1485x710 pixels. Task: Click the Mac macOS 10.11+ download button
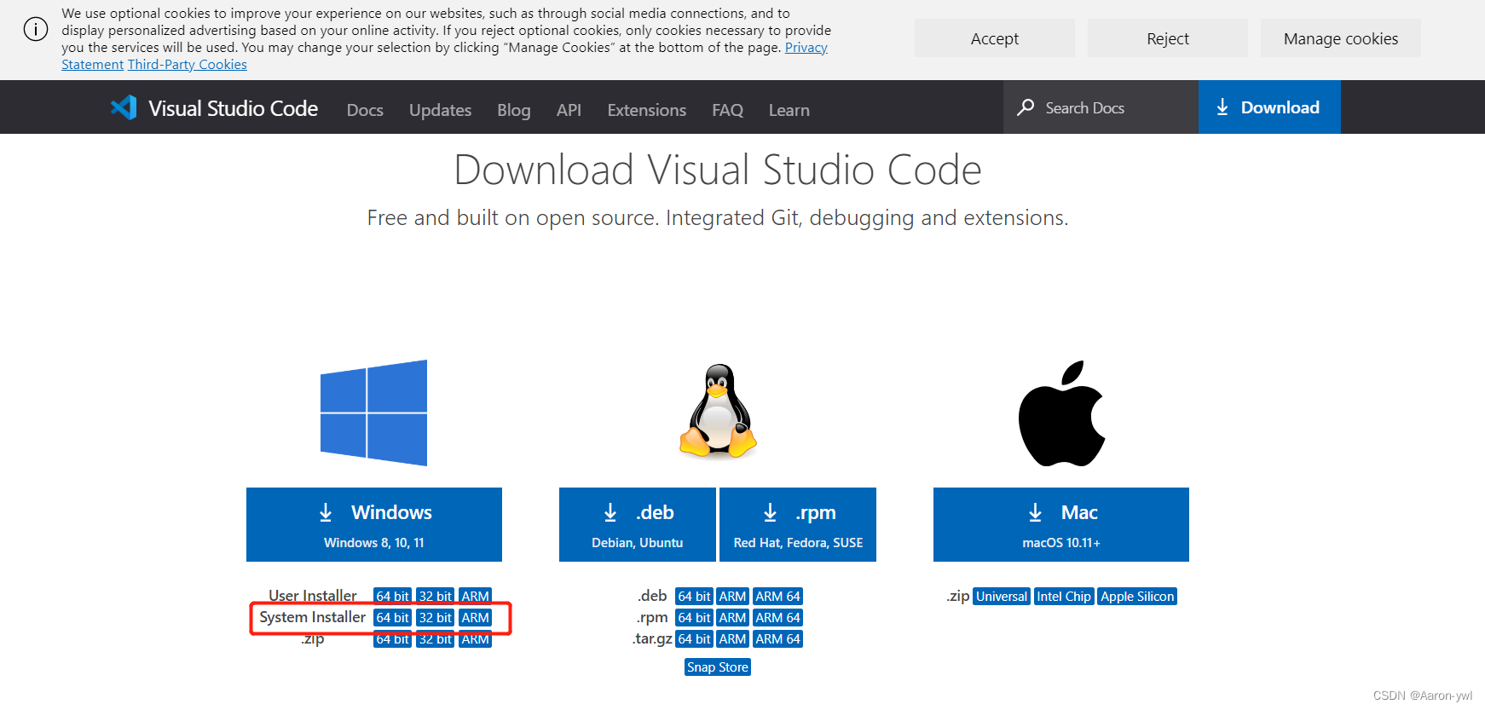coord(1061,524)
